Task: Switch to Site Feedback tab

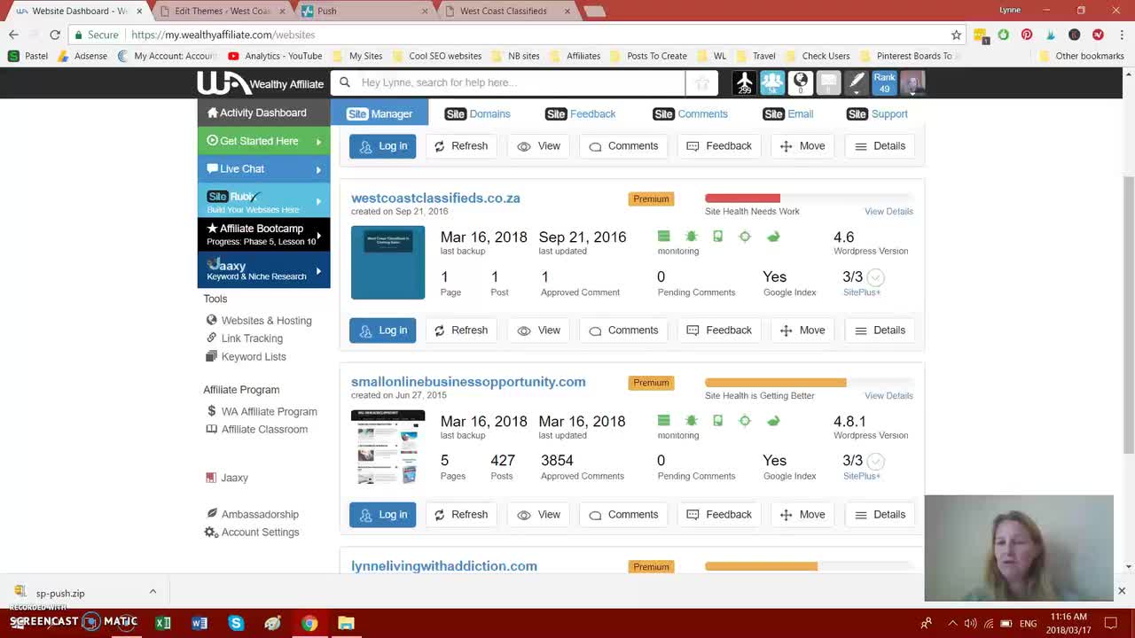Action: 581,113
